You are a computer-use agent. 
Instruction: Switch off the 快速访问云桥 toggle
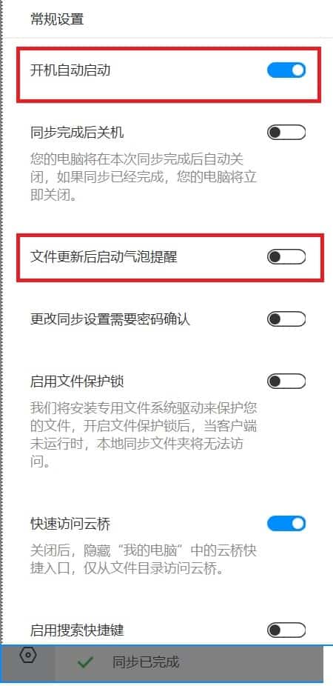point(286,524)
